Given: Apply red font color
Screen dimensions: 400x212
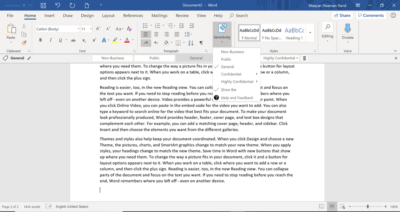Looking at the screenshot, I should [x=127, y=40].
